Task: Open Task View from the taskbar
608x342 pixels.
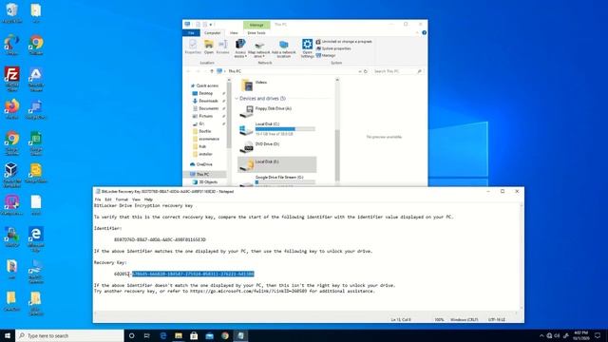Action: click(x=147, y=335)
